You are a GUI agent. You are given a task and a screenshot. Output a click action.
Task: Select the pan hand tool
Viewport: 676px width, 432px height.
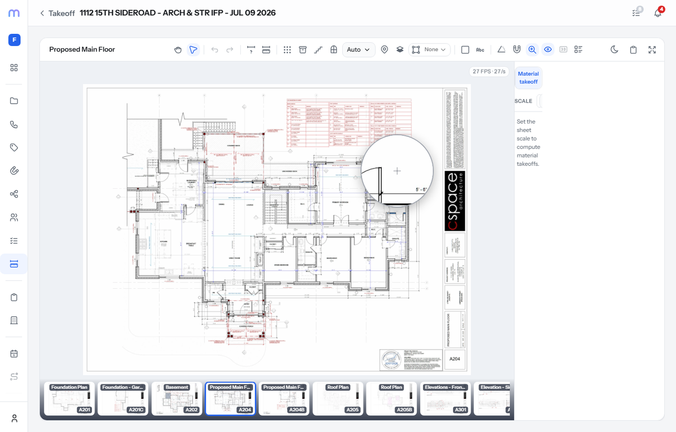tap(179, 50)
